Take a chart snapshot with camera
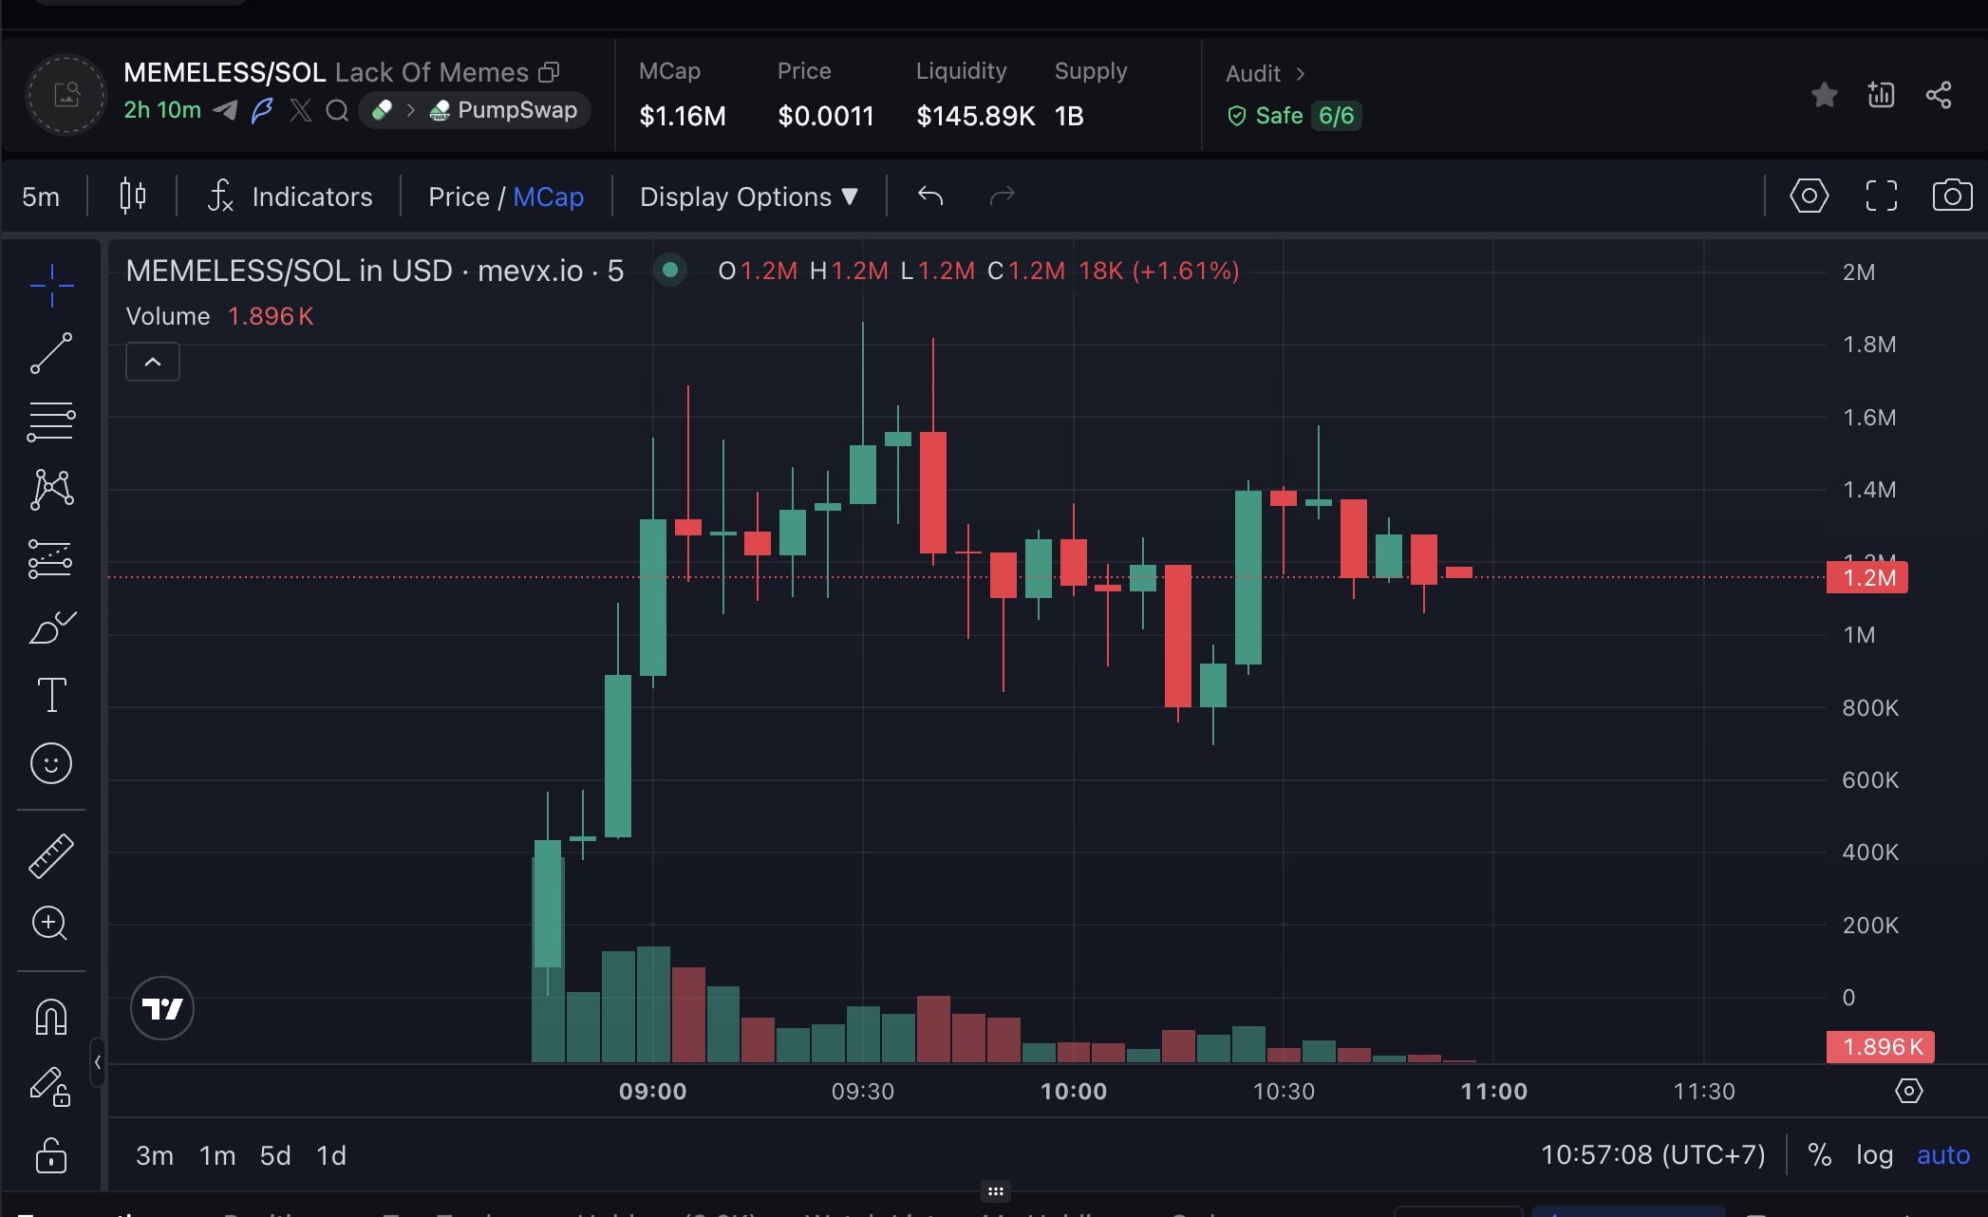1988x1217 pixels. (x=1952, y=197)
